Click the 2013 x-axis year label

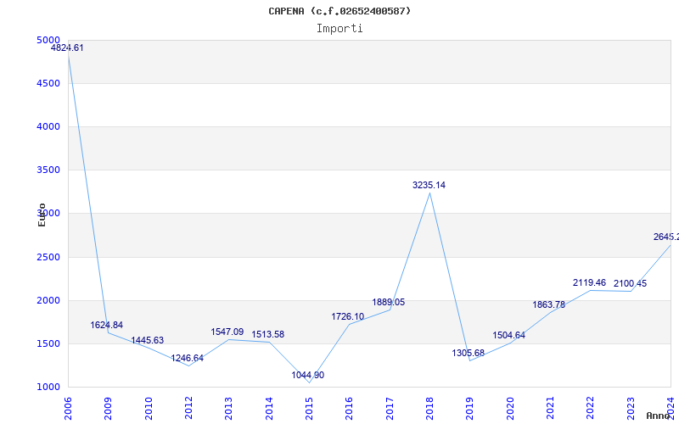228,409
